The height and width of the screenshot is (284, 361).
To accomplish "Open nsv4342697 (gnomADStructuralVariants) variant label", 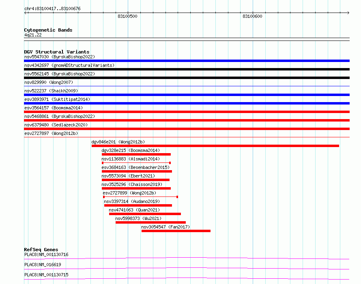I will (x=69, y=65).
